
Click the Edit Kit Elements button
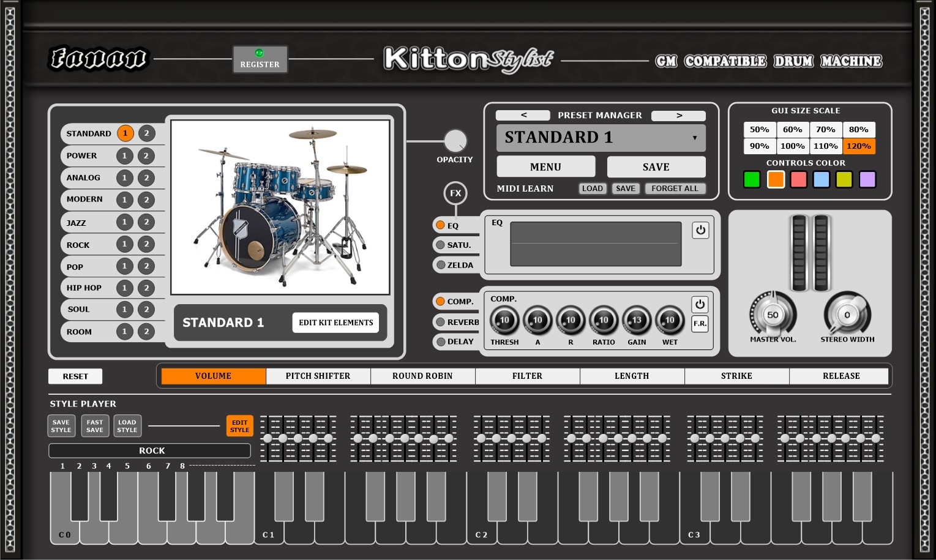tap(335, 323)
